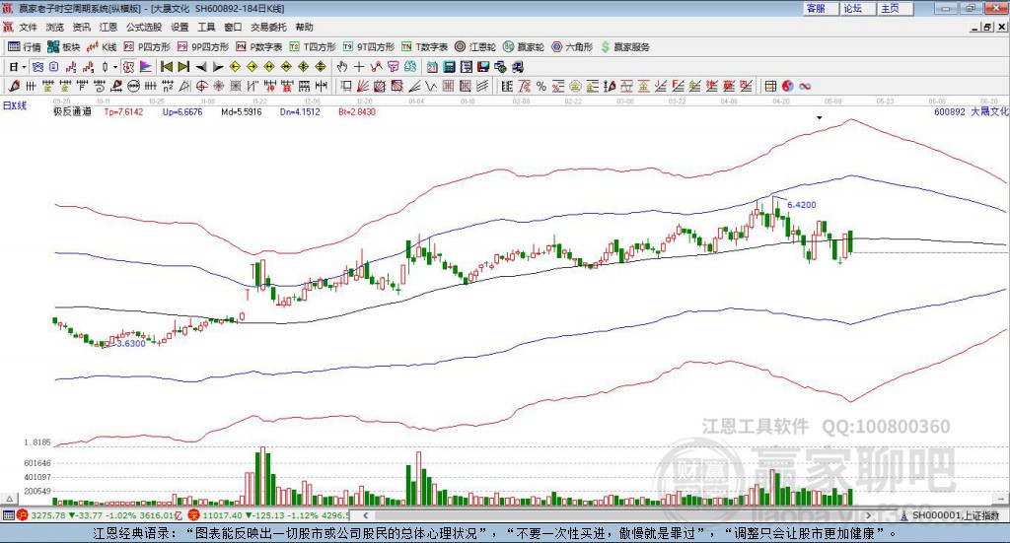This screenshot has height=543, width=1010.
Task: Toggle the 极反 channel indicator icon
Action: [x=129, y=67]
